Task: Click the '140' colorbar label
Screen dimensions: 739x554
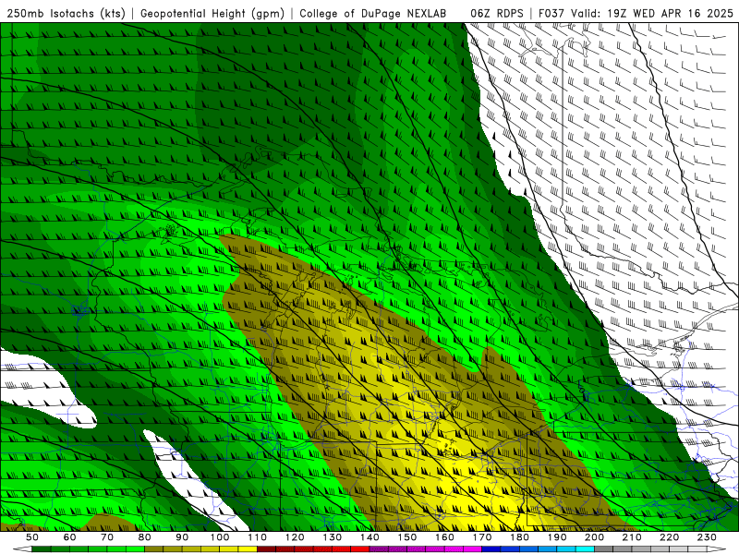Action: pyautogui.click(x=369, y=537)
